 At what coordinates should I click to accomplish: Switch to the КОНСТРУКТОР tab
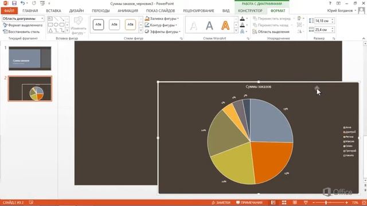click(250, 11)
